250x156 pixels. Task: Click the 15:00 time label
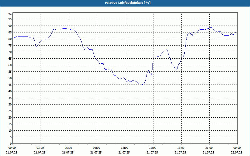[x=153, y=148]
